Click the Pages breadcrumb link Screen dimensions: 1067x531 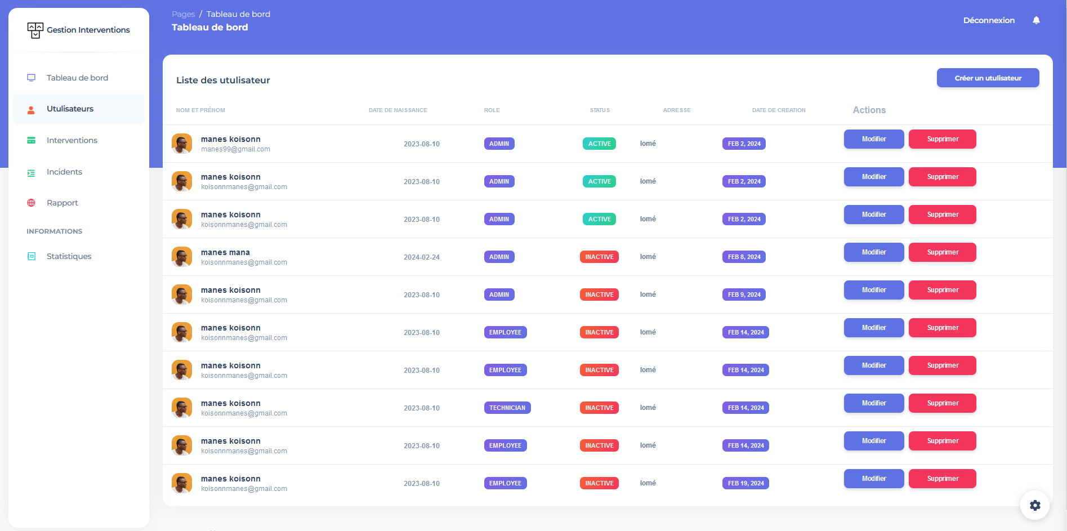183,14
